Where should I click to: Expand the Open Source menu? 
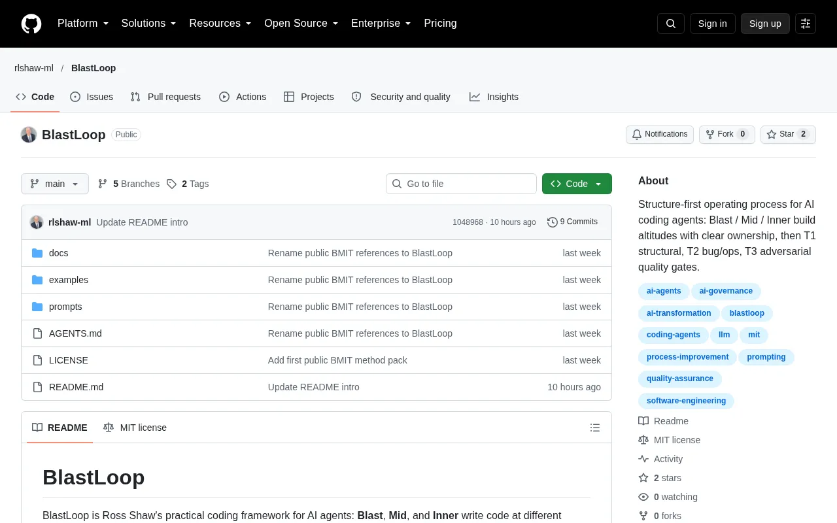pyautogui.click(x=301, y=24)
